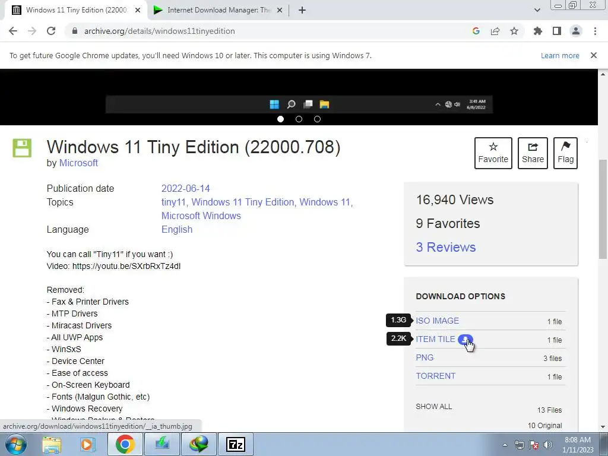The height and width of the screenshot is (456, 608).
Task: Open the tab search dropdown arrow
Action: [x=537, y=10]
